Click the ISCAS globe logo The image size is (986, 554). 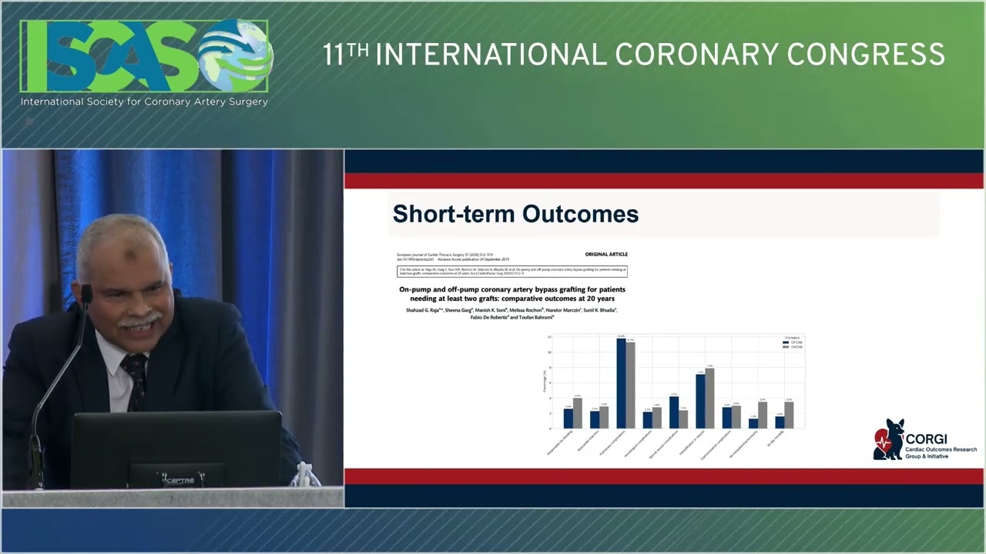[236, 55]
